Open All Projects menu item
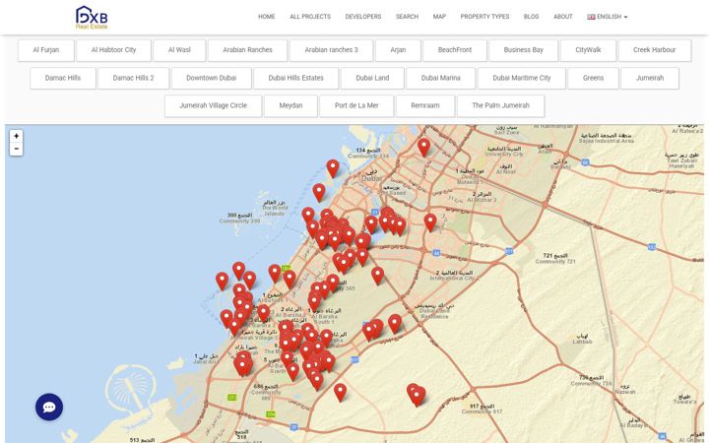The image size is (709, 443). tap(310, 17)
